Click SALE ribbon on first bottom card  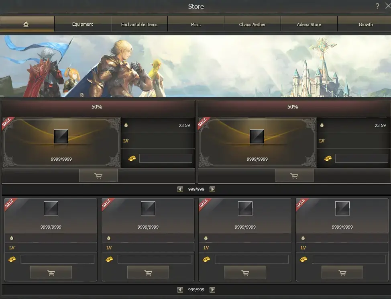pyautogui.click(x=10, y=203)
